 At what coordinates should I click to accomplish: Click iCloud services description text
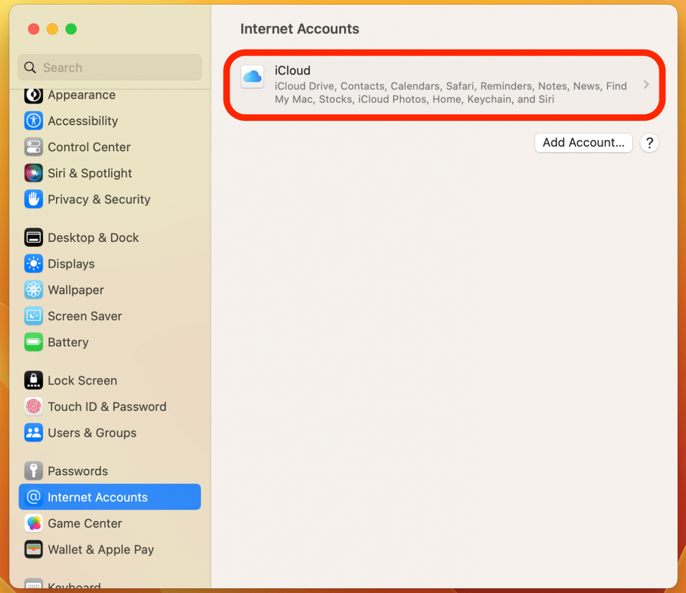(x=451, y=93)
